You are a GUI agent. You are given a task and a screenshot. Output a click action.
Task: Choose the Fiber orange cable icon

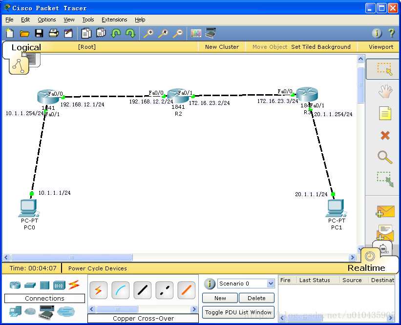(x=187, y=290)
